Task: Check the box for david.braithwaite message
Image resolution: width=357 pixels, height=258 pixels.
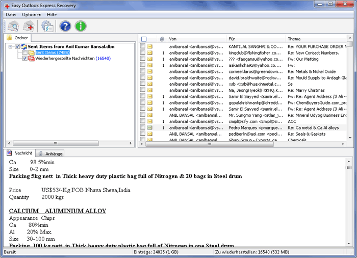Action: (x=143, y=78)
